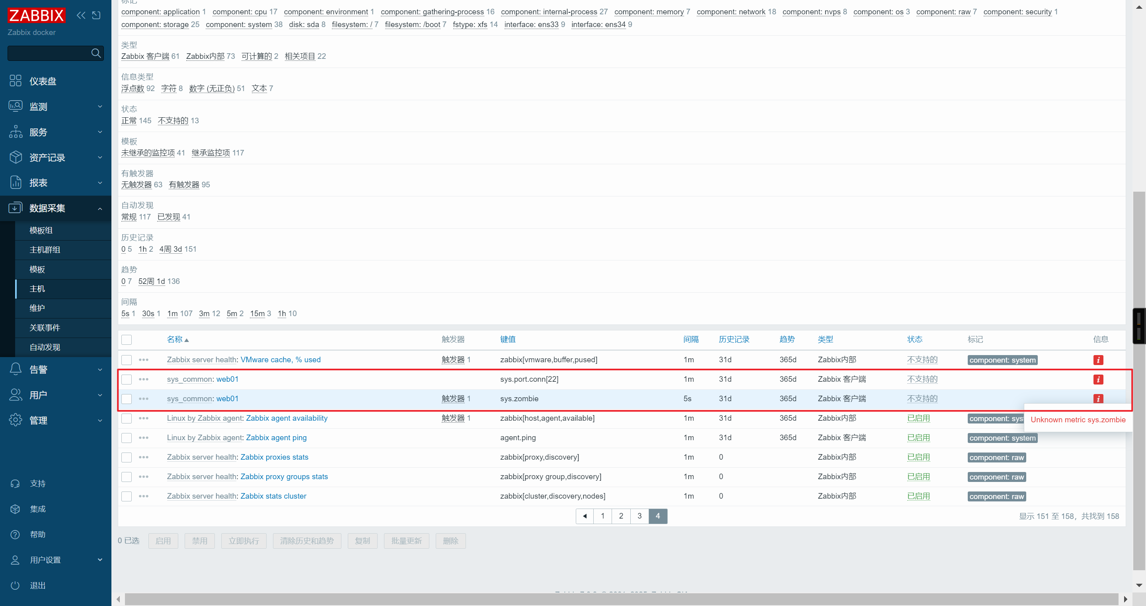
Task: Toggle the select-all checkbox in table header
Action: coord(127,340)
